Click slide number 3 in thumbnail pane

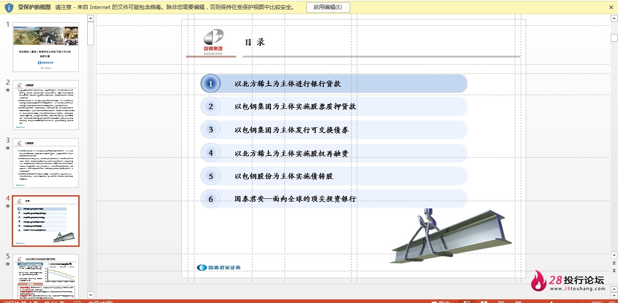coord(8,140)
